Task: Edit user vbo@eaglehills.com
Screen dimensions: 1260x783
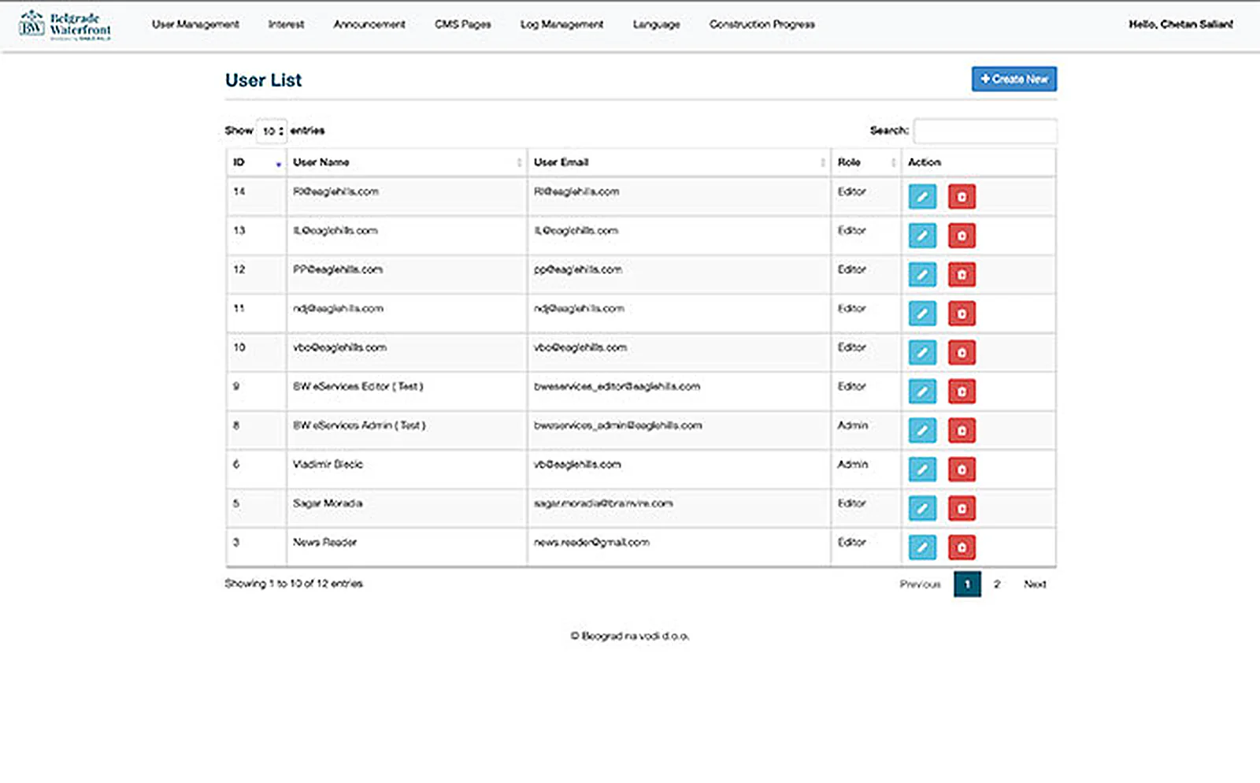Action: tap(922, 352)
